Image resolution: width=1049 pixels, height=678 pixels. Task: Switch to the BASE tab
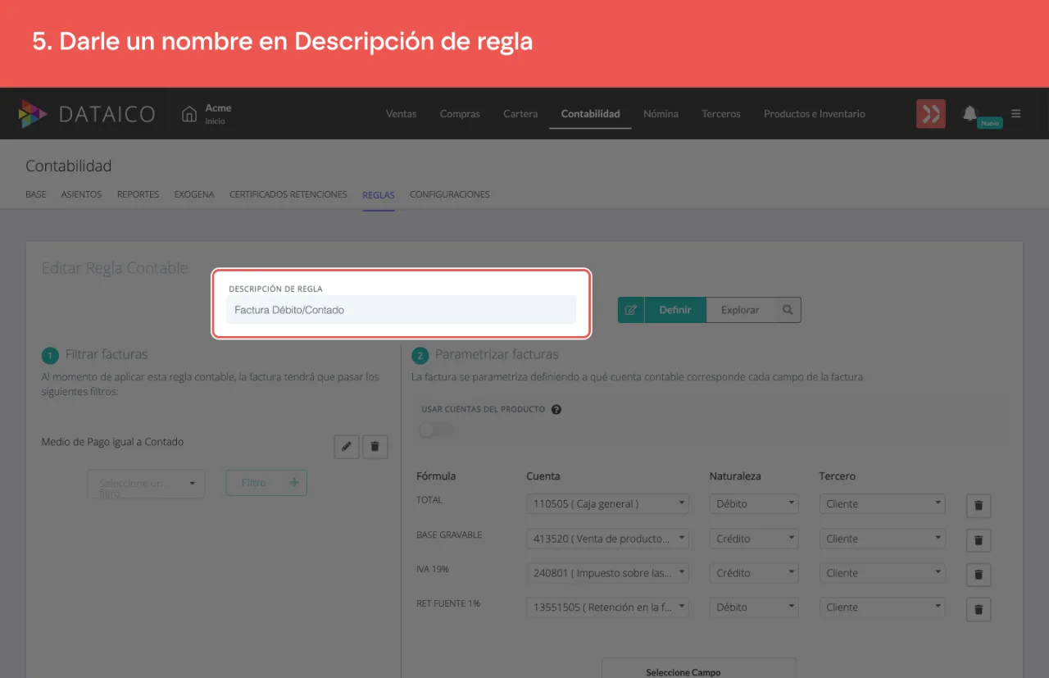pos(36,194)
